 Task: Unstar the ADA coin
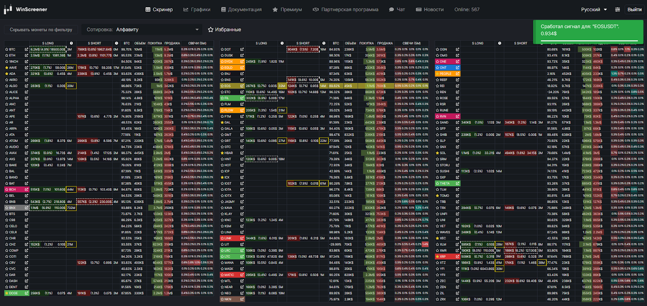coord(6,74)
